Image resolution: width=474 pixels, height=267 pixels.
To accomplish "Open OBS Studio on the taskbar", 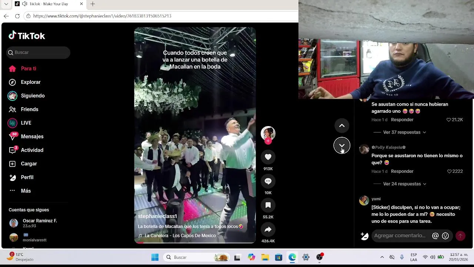I will pos(320,257).
